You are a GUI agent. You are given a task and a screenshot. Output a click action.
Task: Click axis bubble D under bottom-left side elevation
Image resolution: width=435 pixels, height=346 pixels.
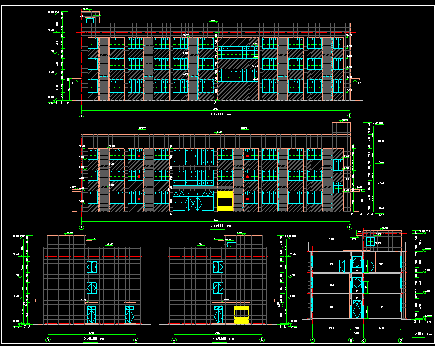pos(48,340)
